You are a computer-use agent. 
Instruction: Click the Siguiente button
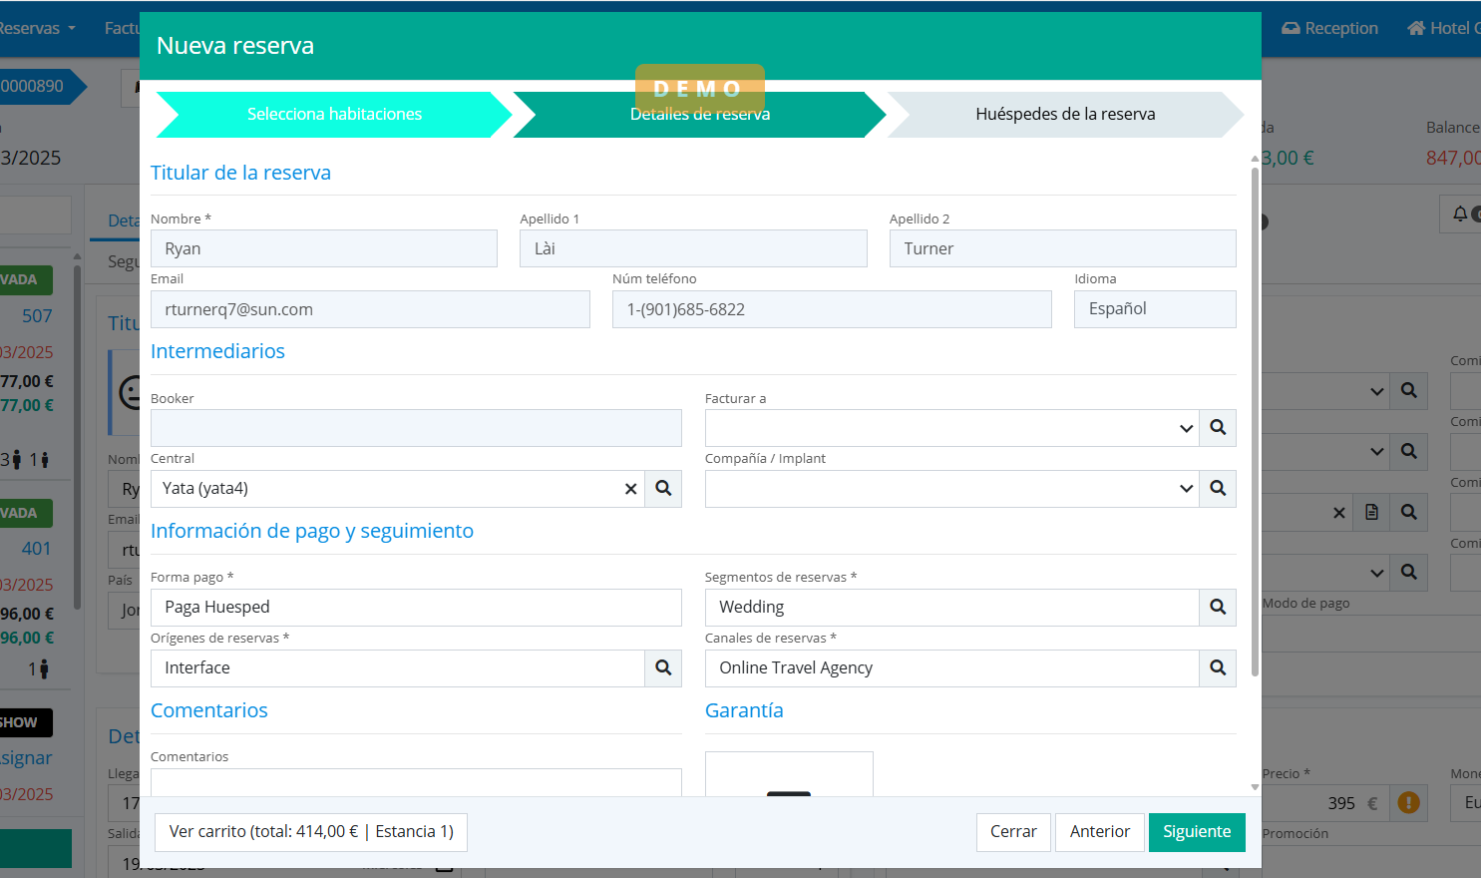coord(1196,832)
